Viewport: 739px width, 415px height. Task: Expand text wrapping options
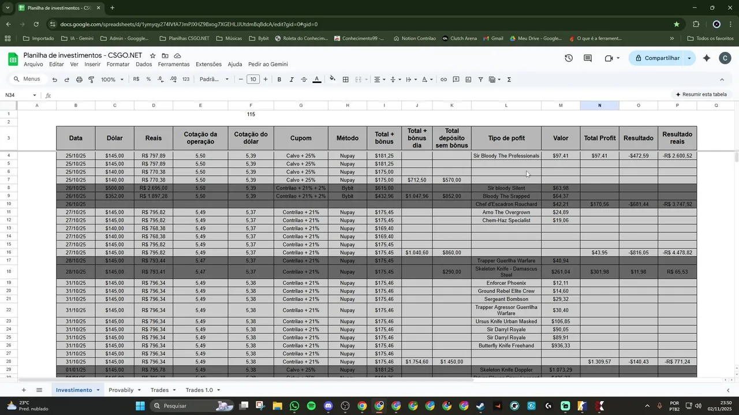[411, 80]
